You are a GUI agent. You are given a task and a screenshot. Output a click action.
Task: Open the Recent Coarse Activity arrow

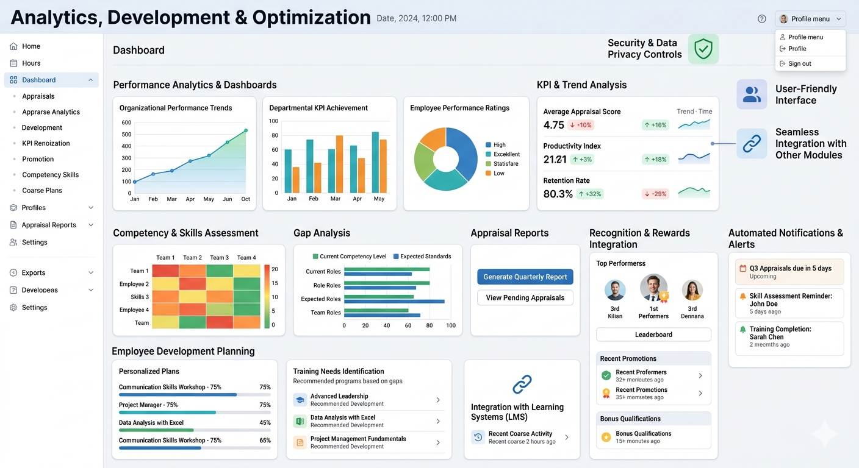566,438
